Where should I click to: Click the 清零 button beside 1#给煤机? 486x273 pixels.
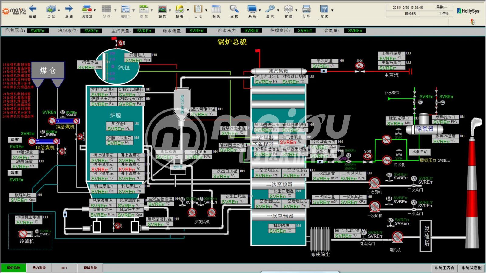coord(15,140)
